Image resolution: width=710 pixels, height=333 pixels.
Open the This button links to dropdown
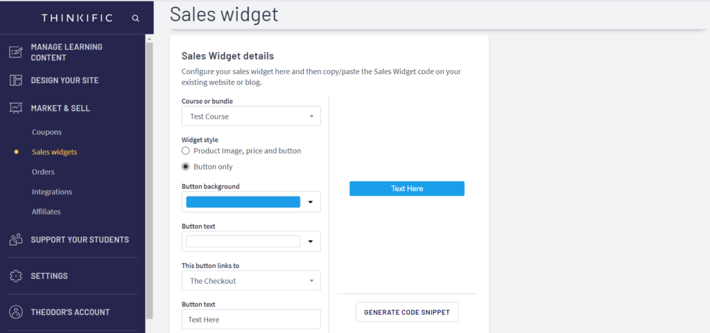[x=251, y=281]
